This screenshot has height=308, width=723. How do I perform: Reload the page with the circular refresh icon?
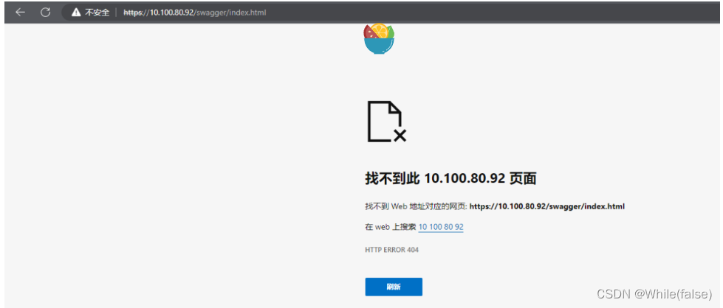[x=45, y=13]
